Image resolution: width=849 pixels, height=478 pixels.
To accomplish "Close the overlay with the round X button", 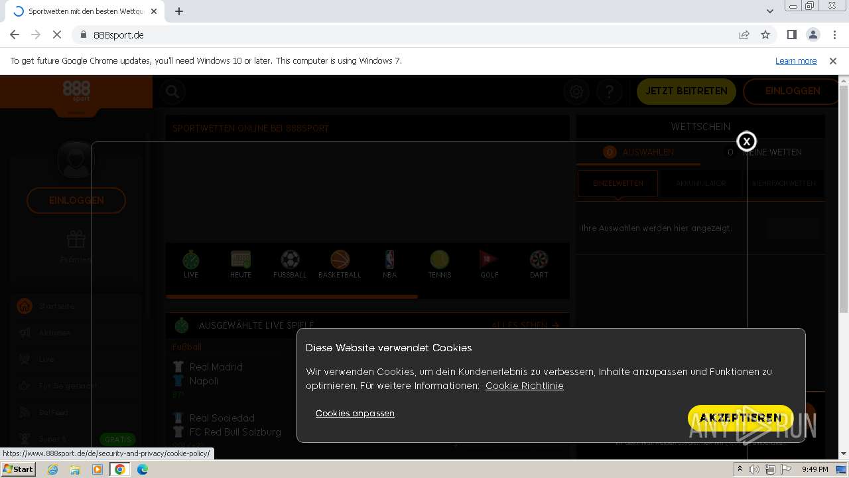I will click(x=746, y=141).
